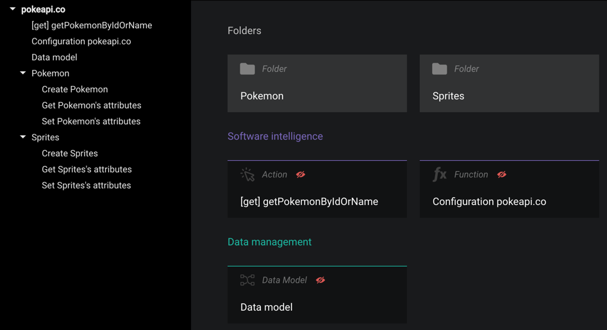Open the Data model card
607x330 pixels.
tap(317, 295)
